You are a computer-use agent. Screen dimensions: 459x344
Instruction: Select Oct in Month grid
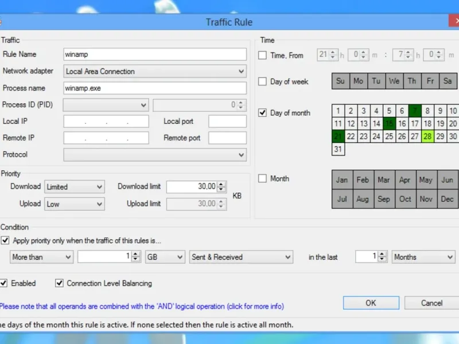point(406,199)
